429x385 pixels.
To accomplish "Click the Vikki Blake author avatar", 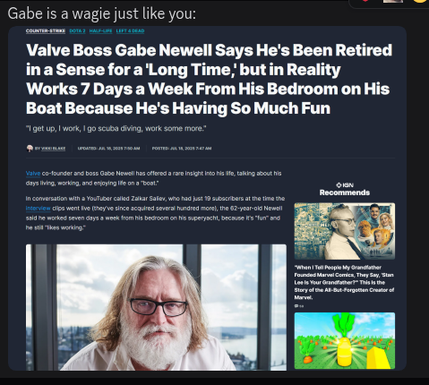I will (x=30, y=149).
